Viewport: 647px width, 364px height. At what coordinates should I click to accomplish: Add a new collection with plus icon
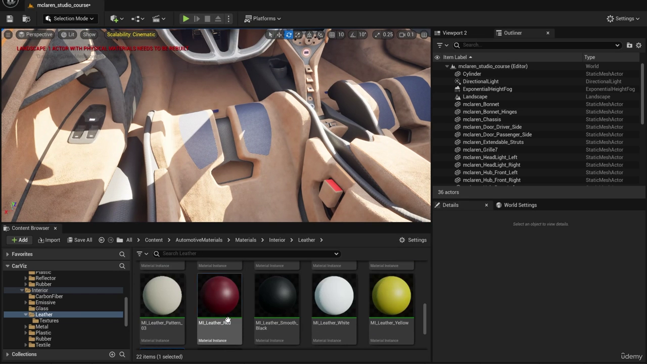[x=112, y=354]
